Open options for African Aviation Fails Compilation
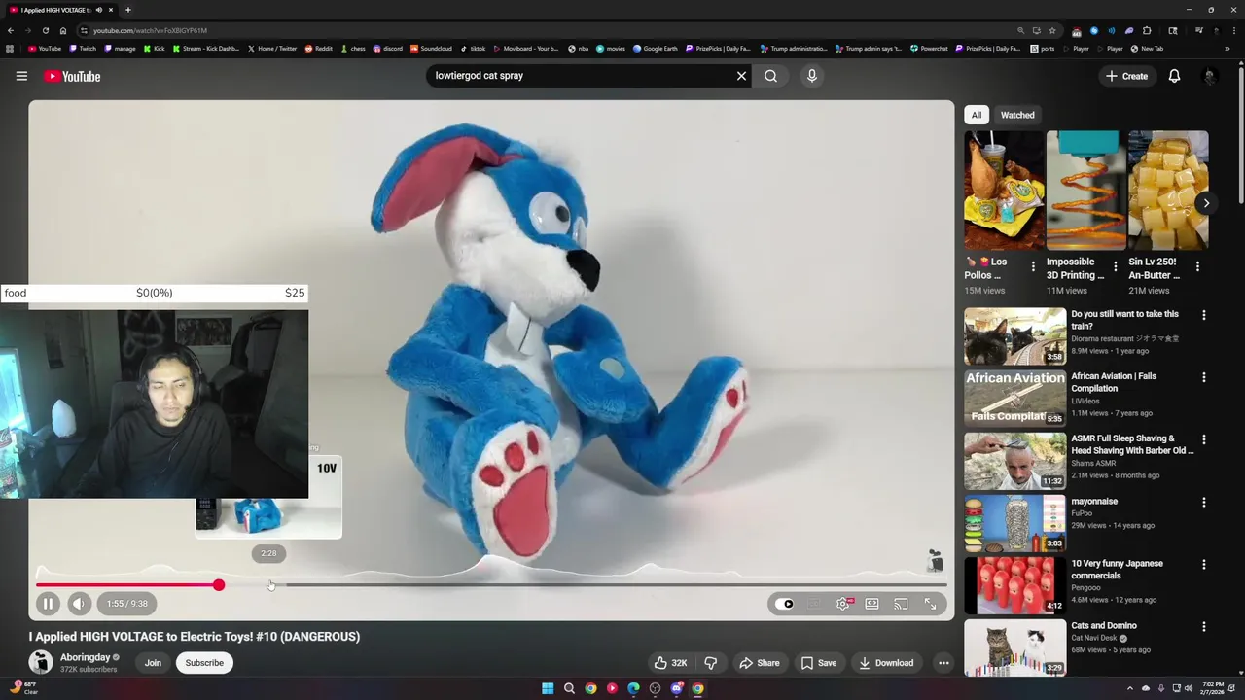The image size is (1245, 700). [x=1204, y=377]
